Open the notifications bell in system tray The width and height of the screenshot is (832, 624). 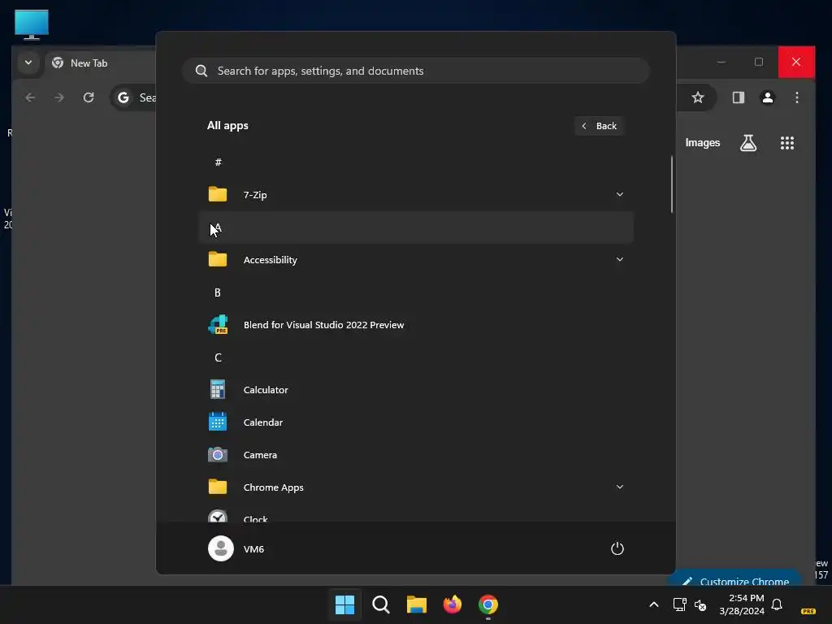777,604
